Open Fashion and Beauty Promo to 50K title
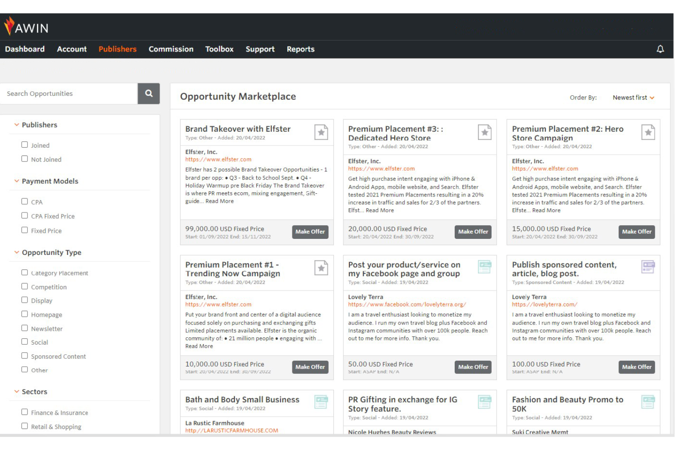Screen dimensions: 675x450 tap(567, 404)
